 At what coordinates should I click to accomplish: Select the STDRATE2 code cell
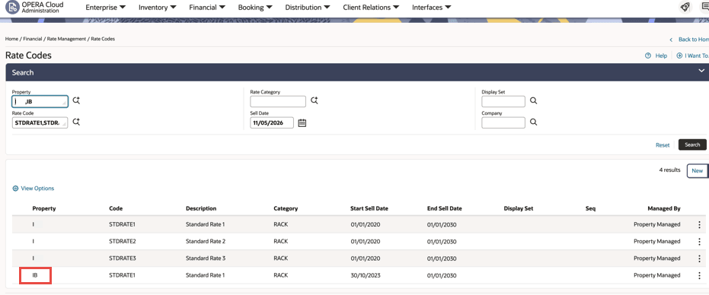[x=123, y=241]
